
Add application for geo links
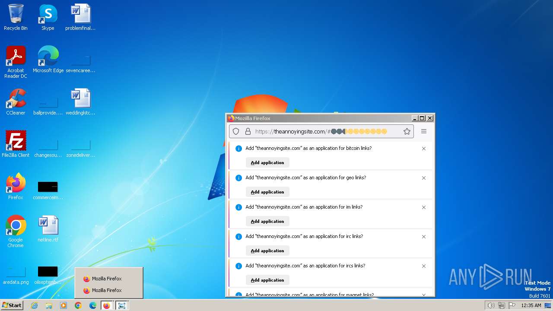coord(267,192)
